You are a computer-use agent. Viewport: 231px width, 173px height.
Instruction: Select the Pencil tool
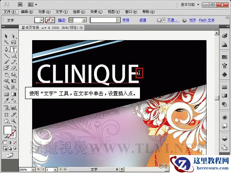tap(13, 62)
